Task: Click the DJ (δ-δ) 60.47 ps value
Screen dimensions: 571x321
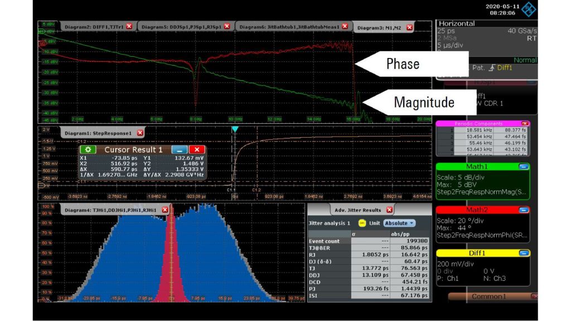Action: click(x=415, y=262)
